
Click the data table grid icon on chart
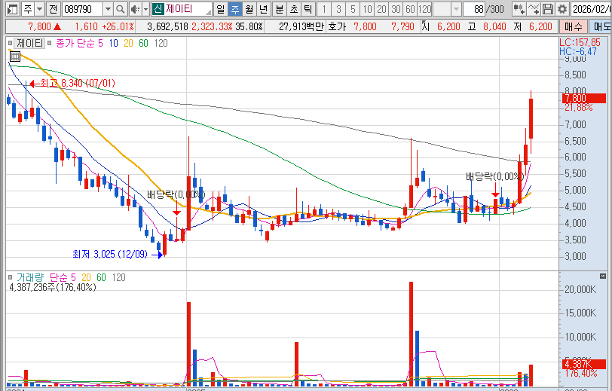point(15,57)
